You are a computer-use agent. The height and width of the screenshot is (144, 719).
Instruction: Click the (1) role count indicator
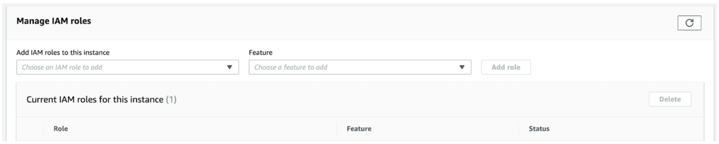click(171, 99)
